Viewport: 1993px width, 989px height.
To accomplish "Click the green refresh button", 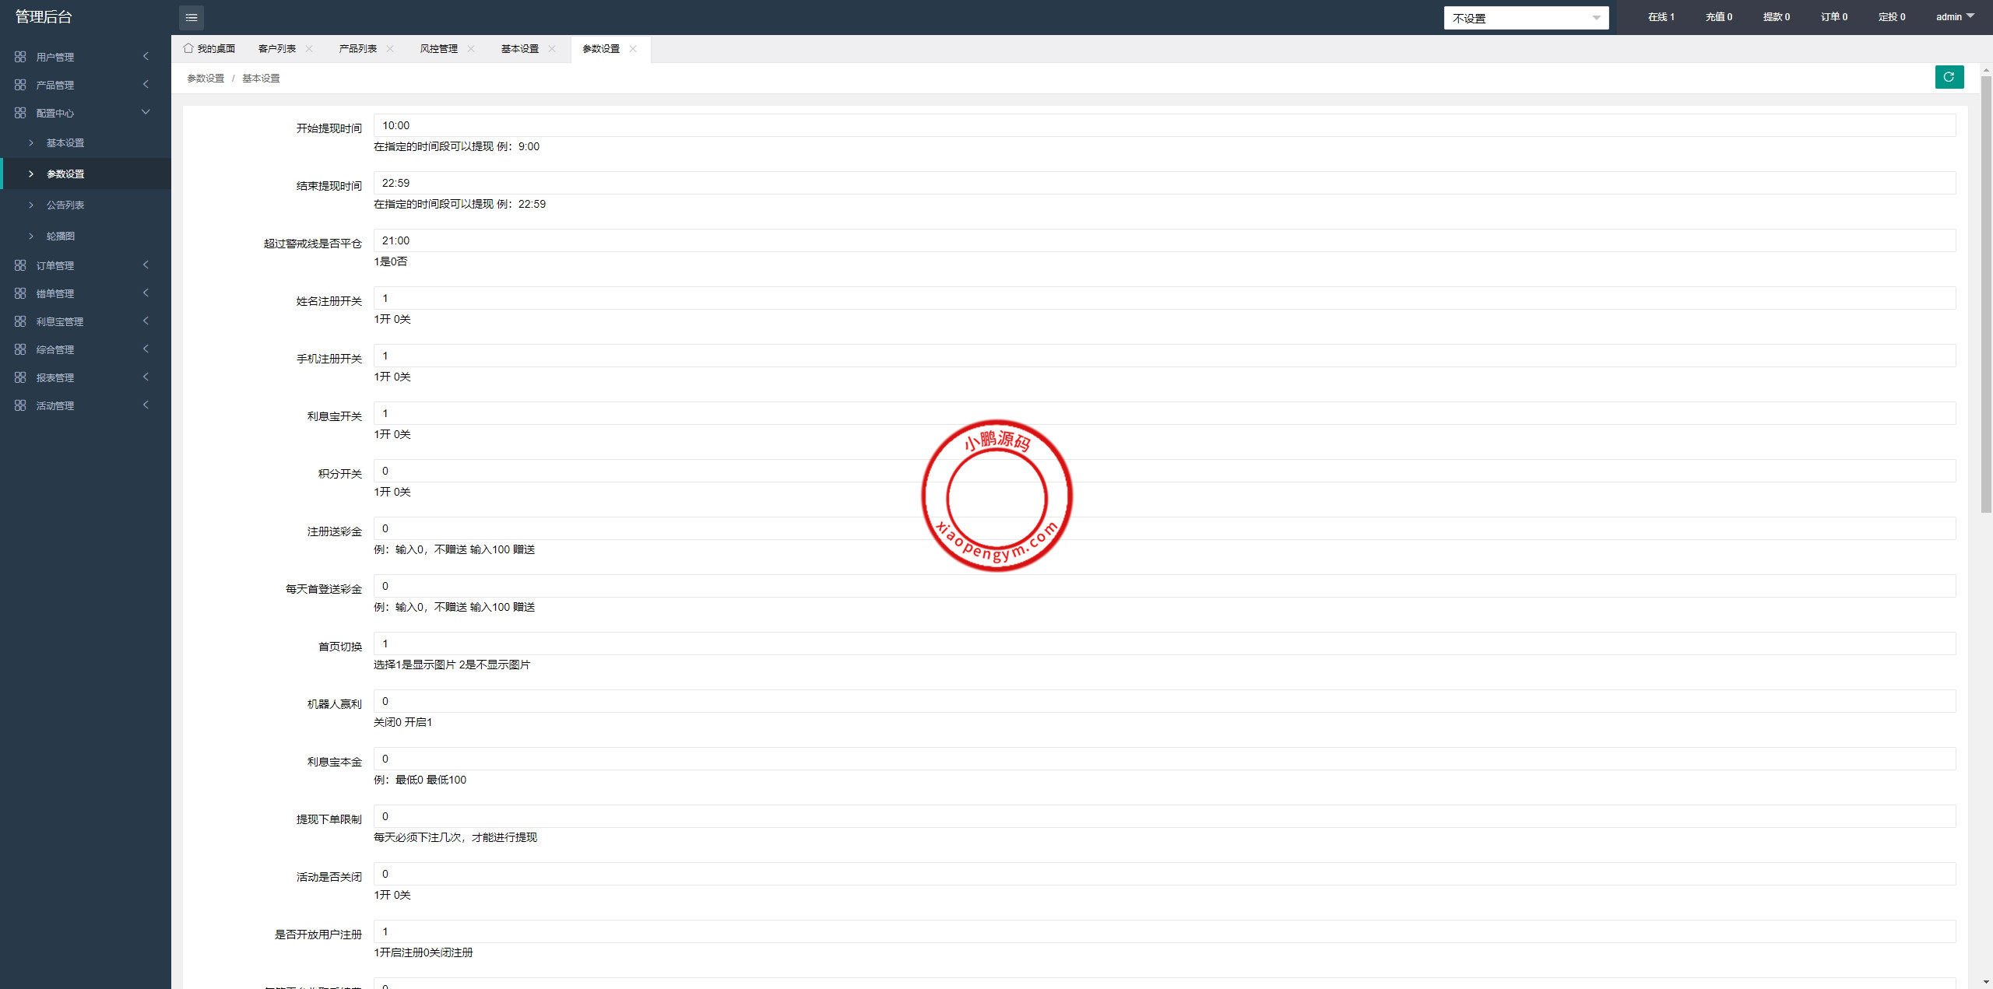I will coord(1949,77).
